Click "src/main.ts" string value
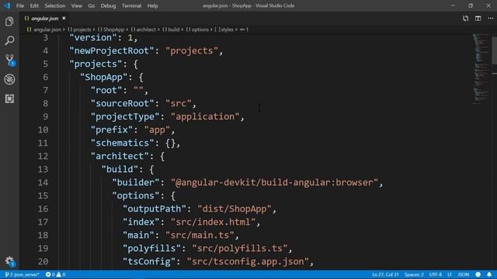This screenshot has height=279, width=497. (x=200, y=235)
